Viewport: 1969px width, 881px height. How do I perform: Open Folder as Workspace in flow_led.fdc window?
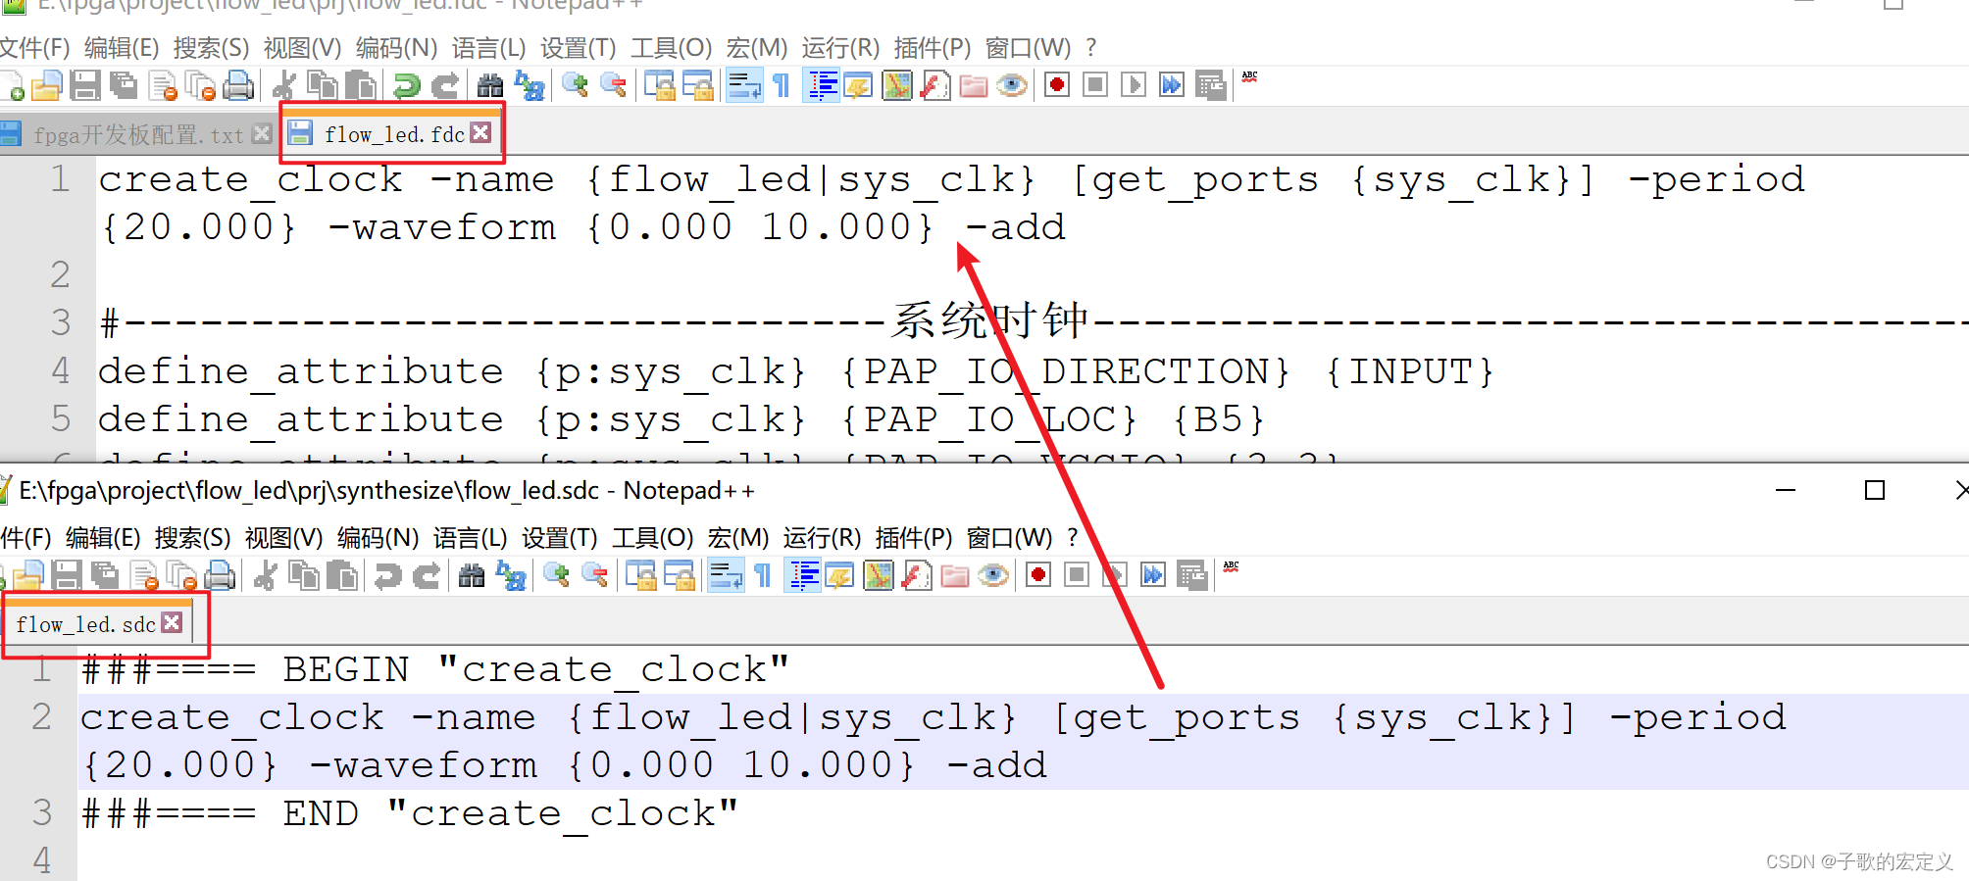pyautogui.click(x=974, y=86)
